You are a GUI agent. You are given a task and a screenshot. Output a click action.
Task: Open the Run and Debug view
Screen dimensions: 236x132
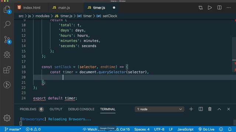point(7,55)
